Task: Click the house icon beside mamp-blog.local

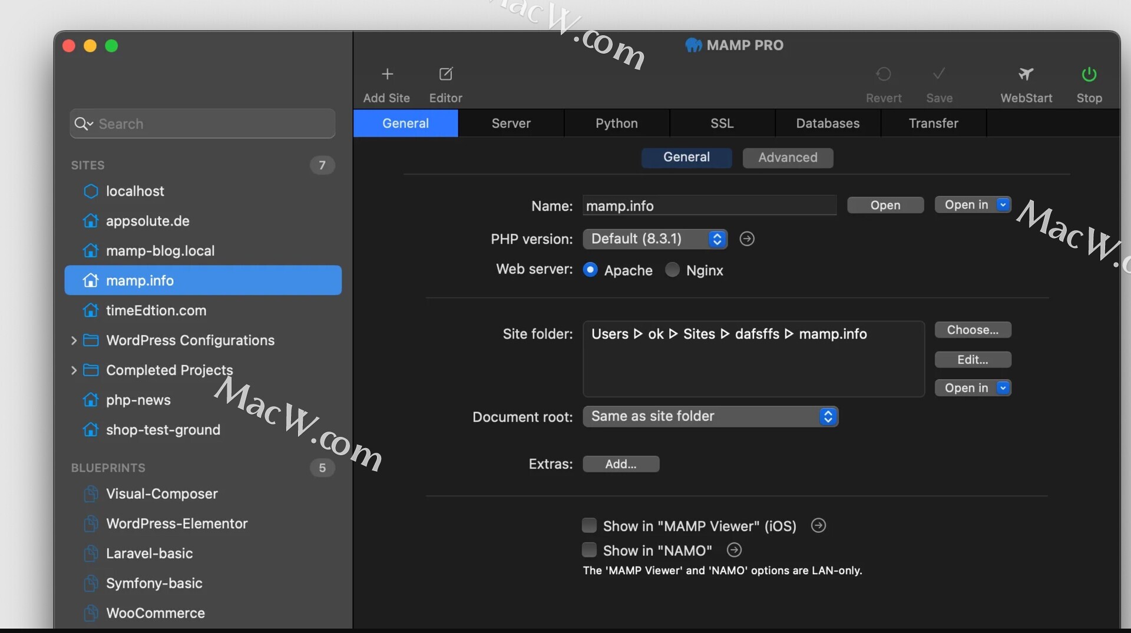Action: (x=91, y=251)
